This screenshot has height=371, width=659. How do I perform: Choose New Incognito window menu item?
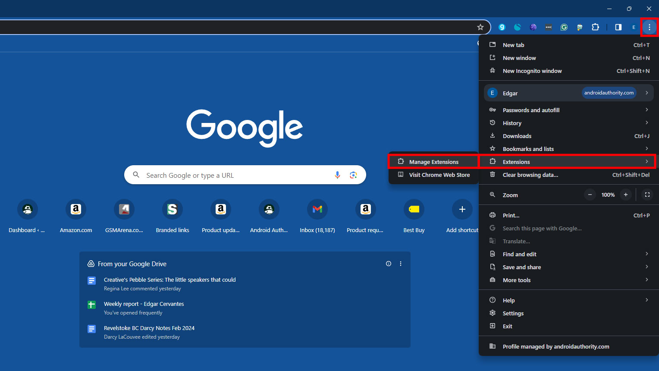(532, 71)
